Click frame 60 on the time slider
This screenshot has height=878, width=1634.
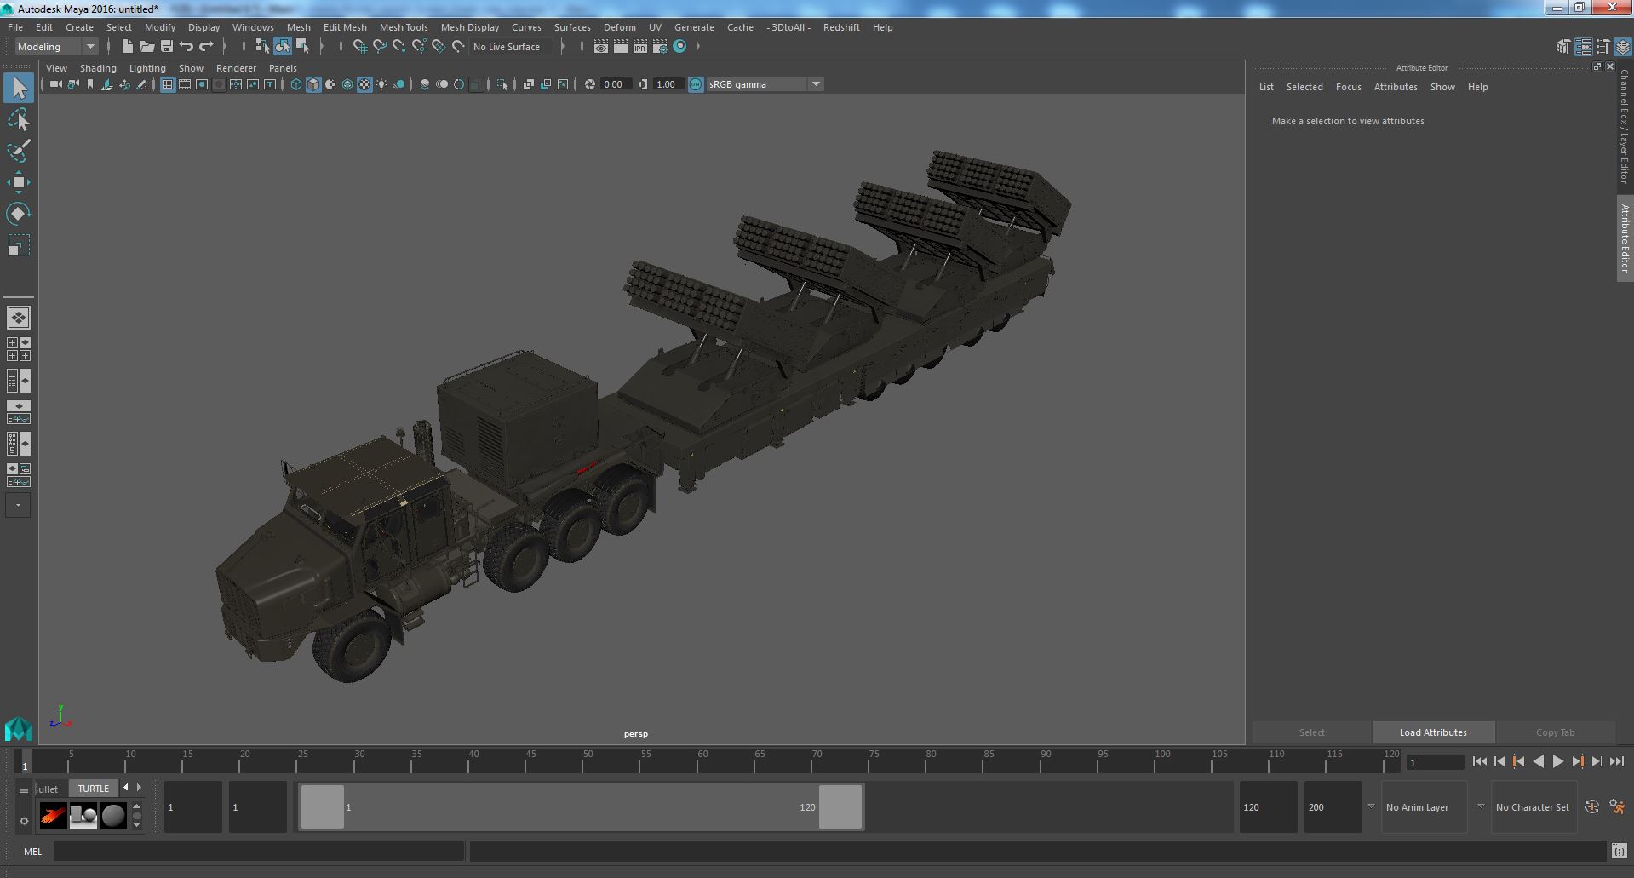pyautogui.click(x=702, y=761)
